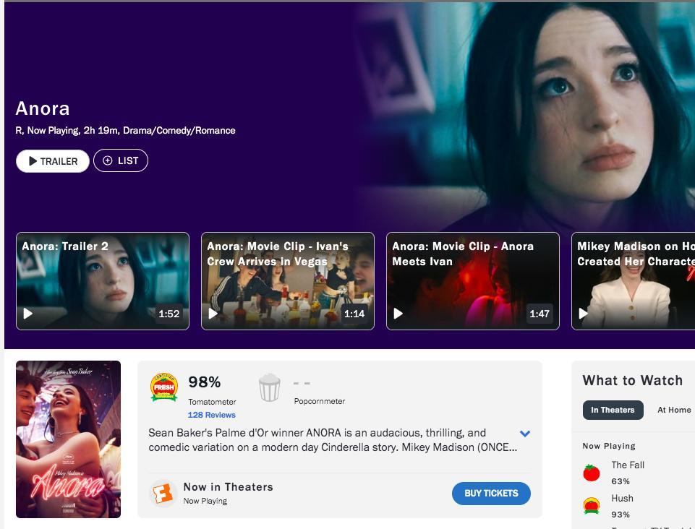Select the In Theaters tab
Image resolution: width=695 pixels, height=529 pixels.
[613, 410]
